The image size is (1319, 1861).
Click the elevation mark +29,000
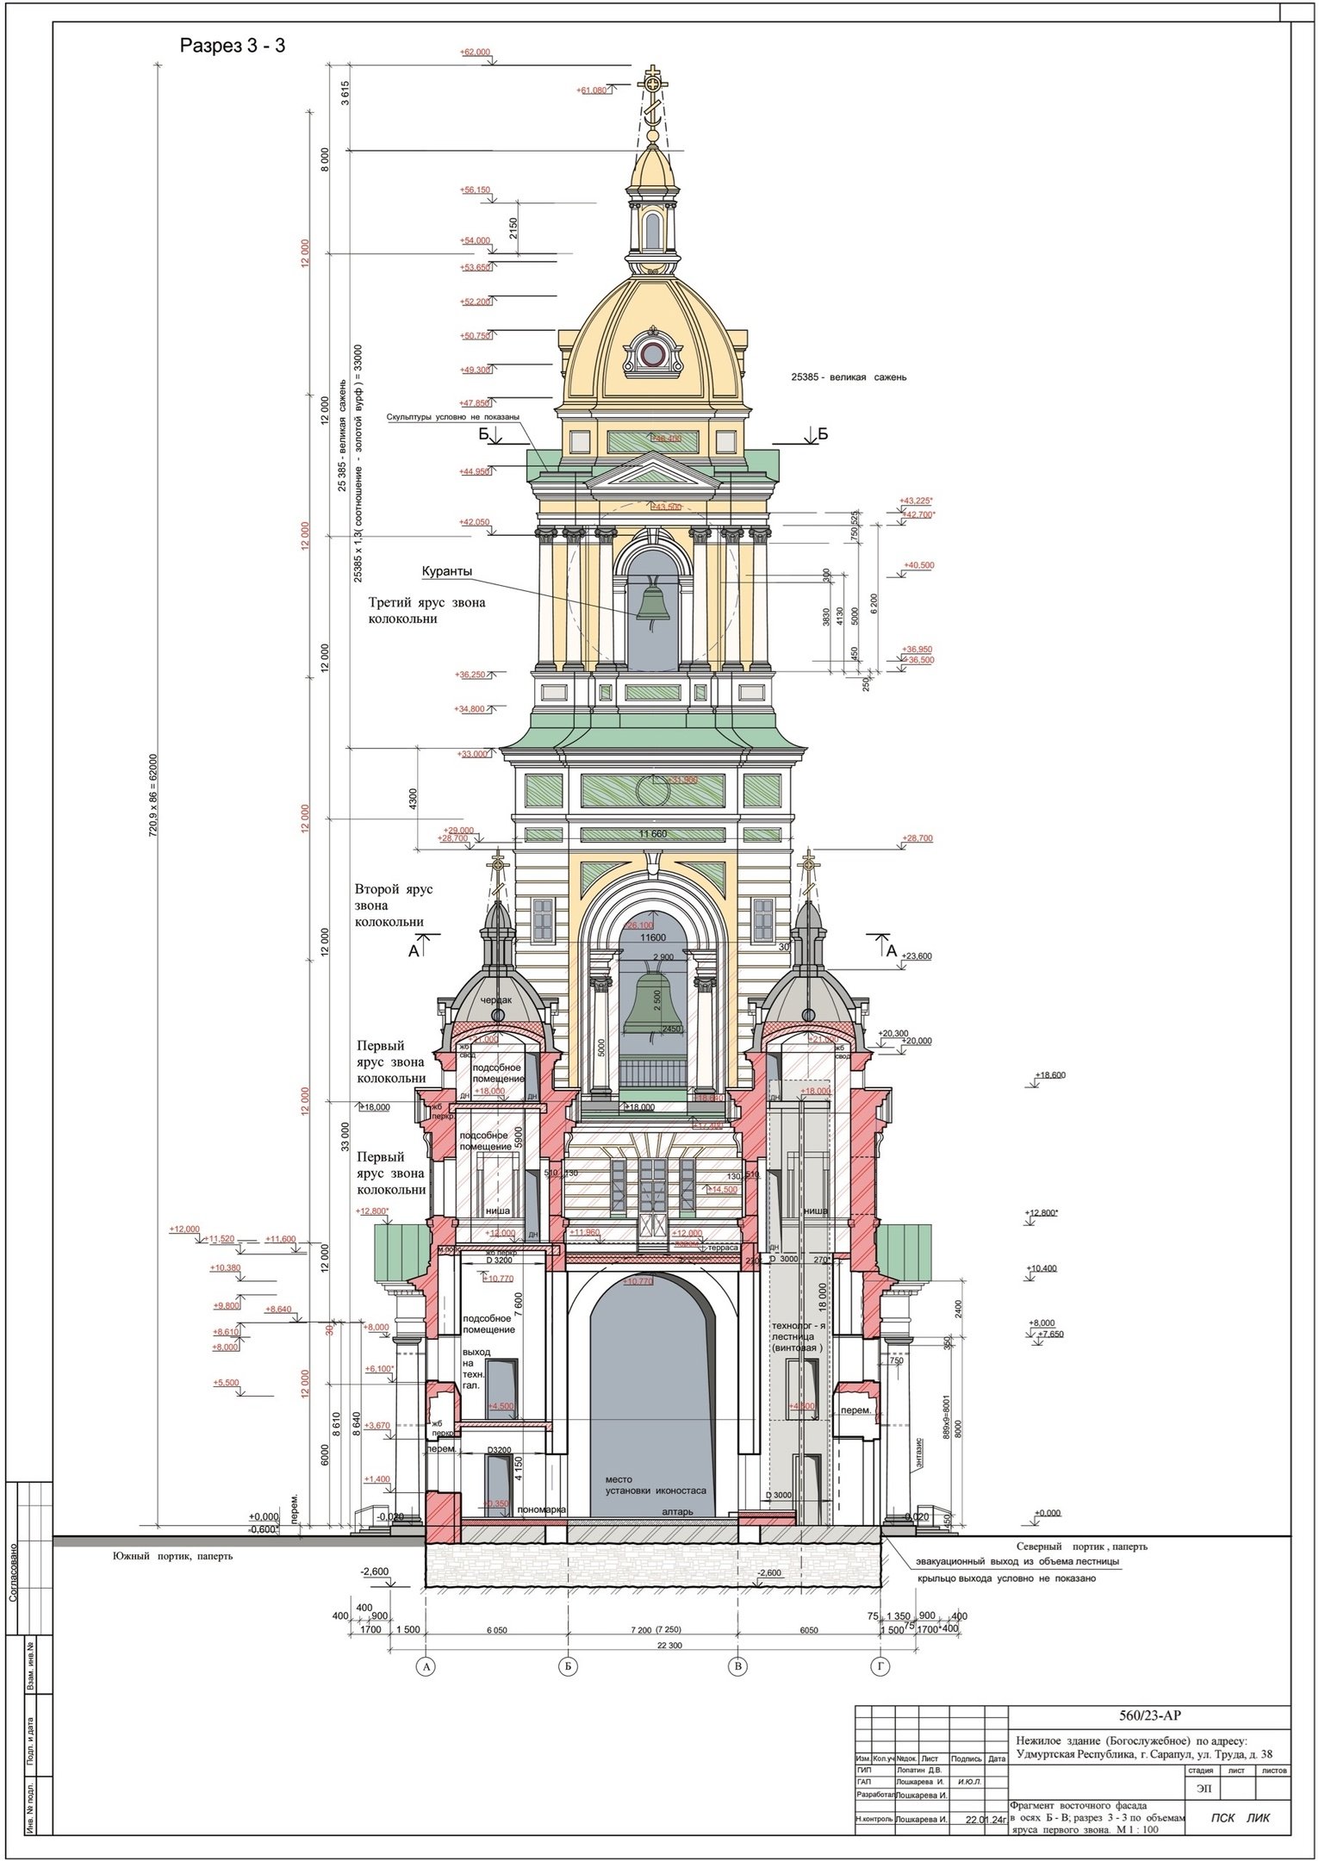pyautogui.click(x=458, y=830)
